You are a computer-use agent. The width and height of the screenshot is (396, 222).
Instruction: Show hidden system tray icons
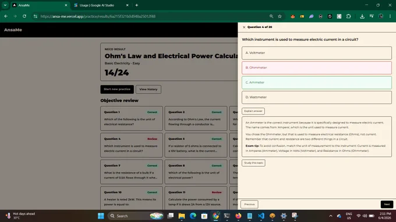click(x=331, y=216)
